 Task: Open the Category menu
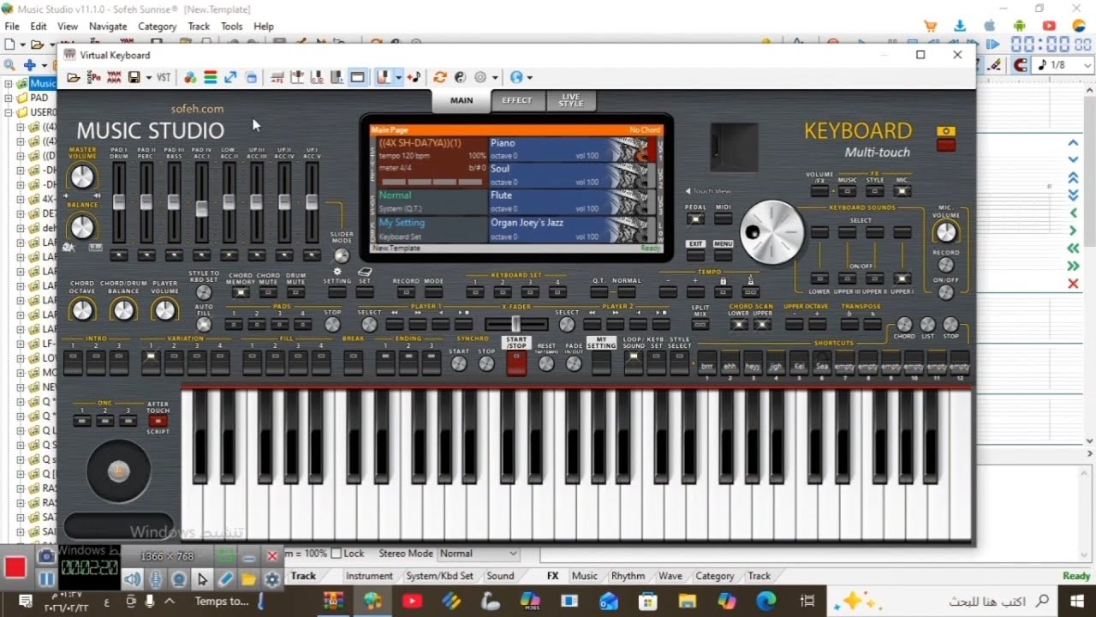tap(158, 27)
